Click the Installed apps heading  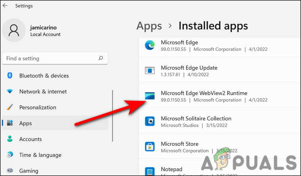(213, 26)
